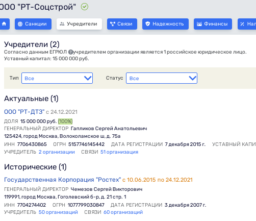This screenshot has height=221, width=256.
Task: Open the Тип filter dropdown
Action: coord(57,78)
